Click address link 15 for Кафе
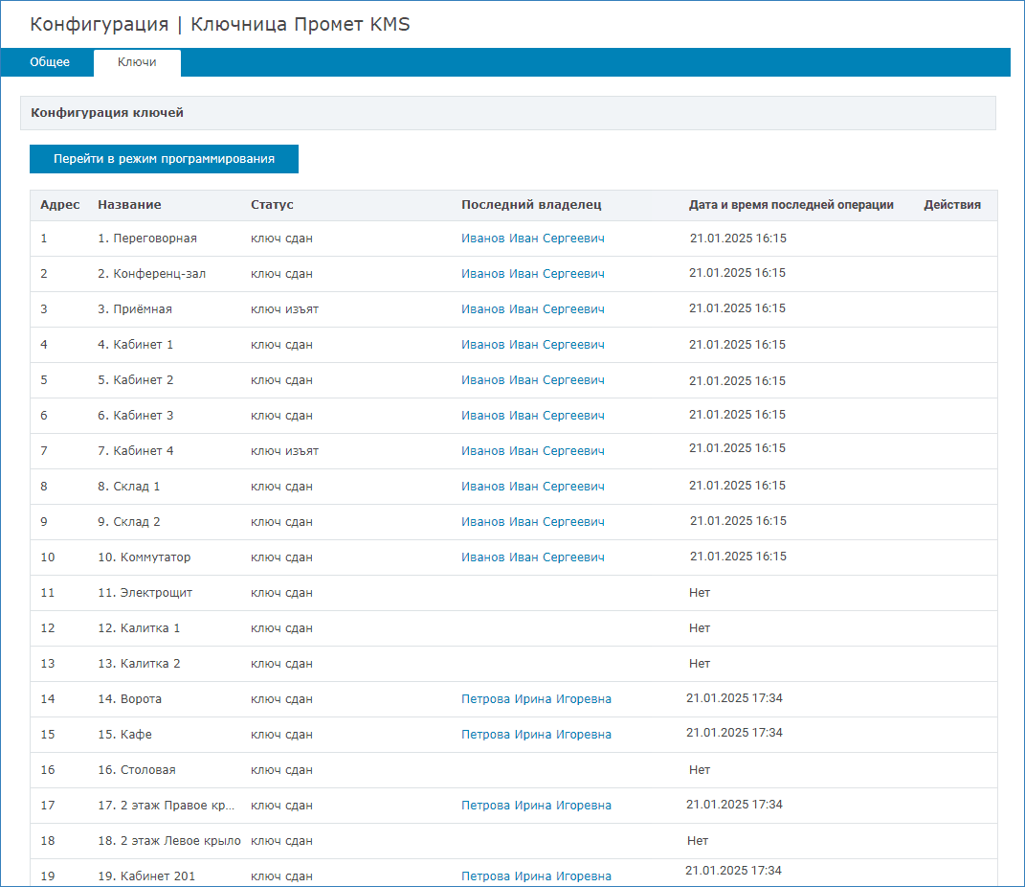The width and height of the screenshot is (1025, 887). (48, 735)
